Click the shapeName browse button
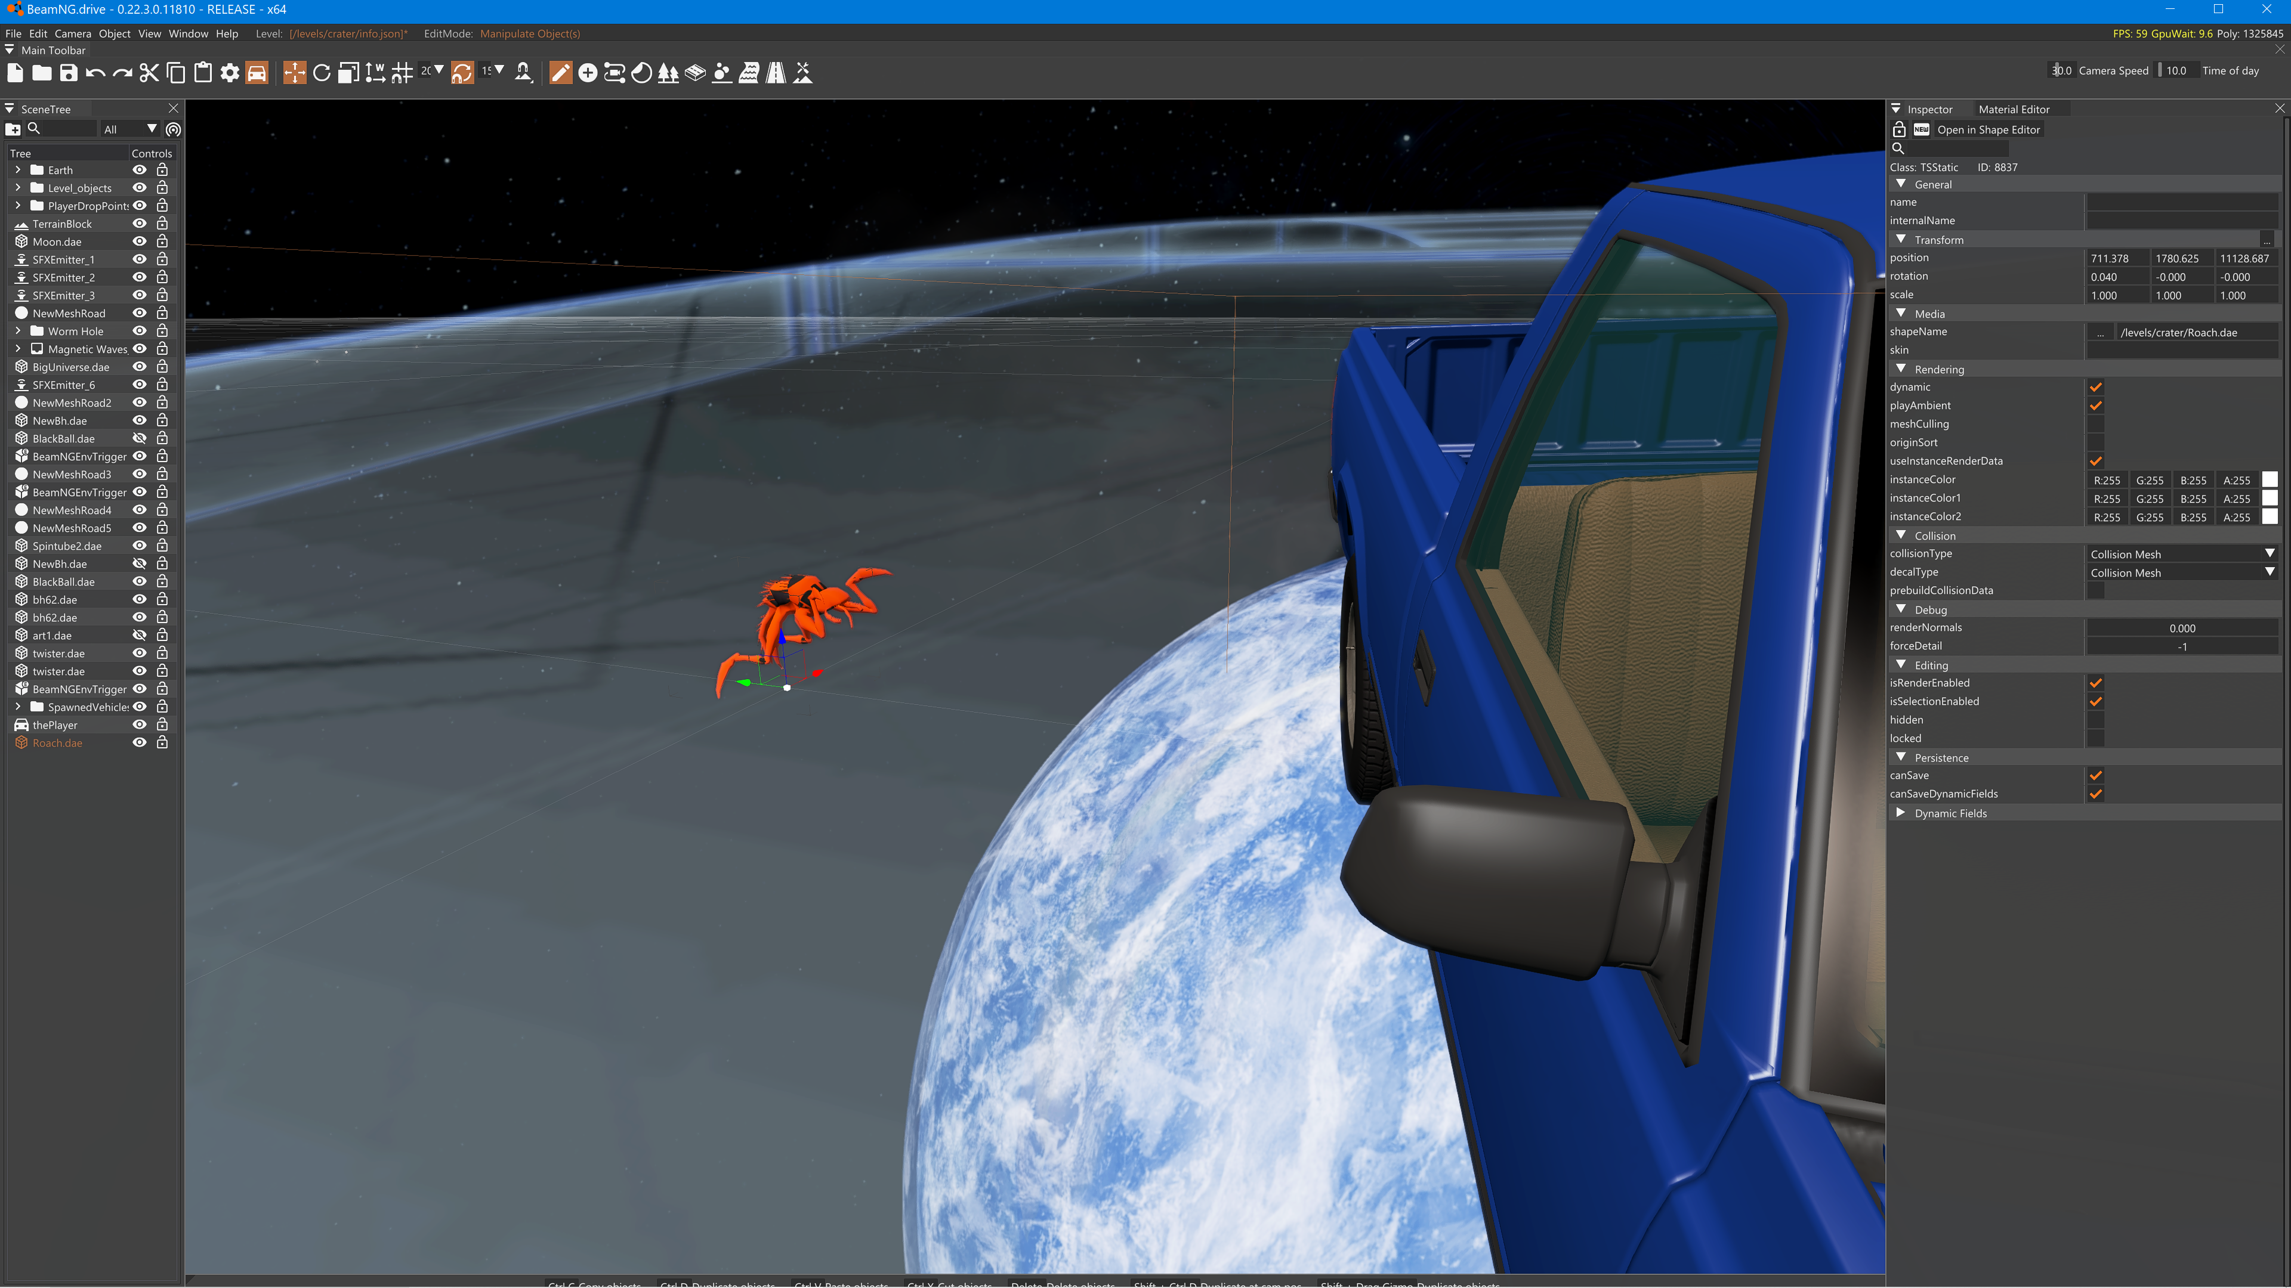The width and height of the screenshot is (2291, 1288). click(x=2101, y=333)
